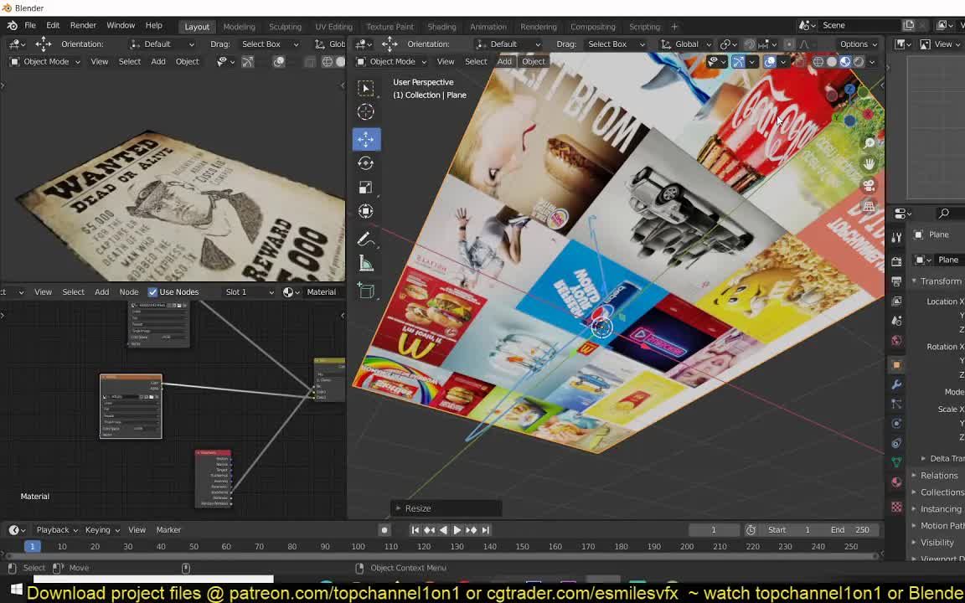Viewport: 965px width, 603px height.
Task: Select the Move tool in the viewport toolbar
Action: 365,139
